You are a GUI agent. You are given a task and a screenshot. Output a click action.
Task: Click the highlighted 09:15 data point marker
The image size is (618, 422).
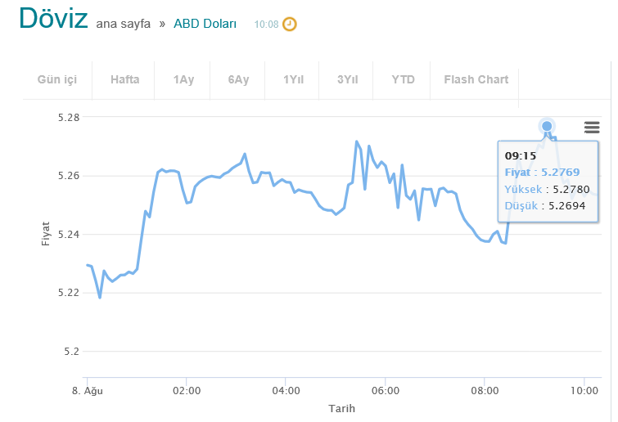click(x=547, y=126)
